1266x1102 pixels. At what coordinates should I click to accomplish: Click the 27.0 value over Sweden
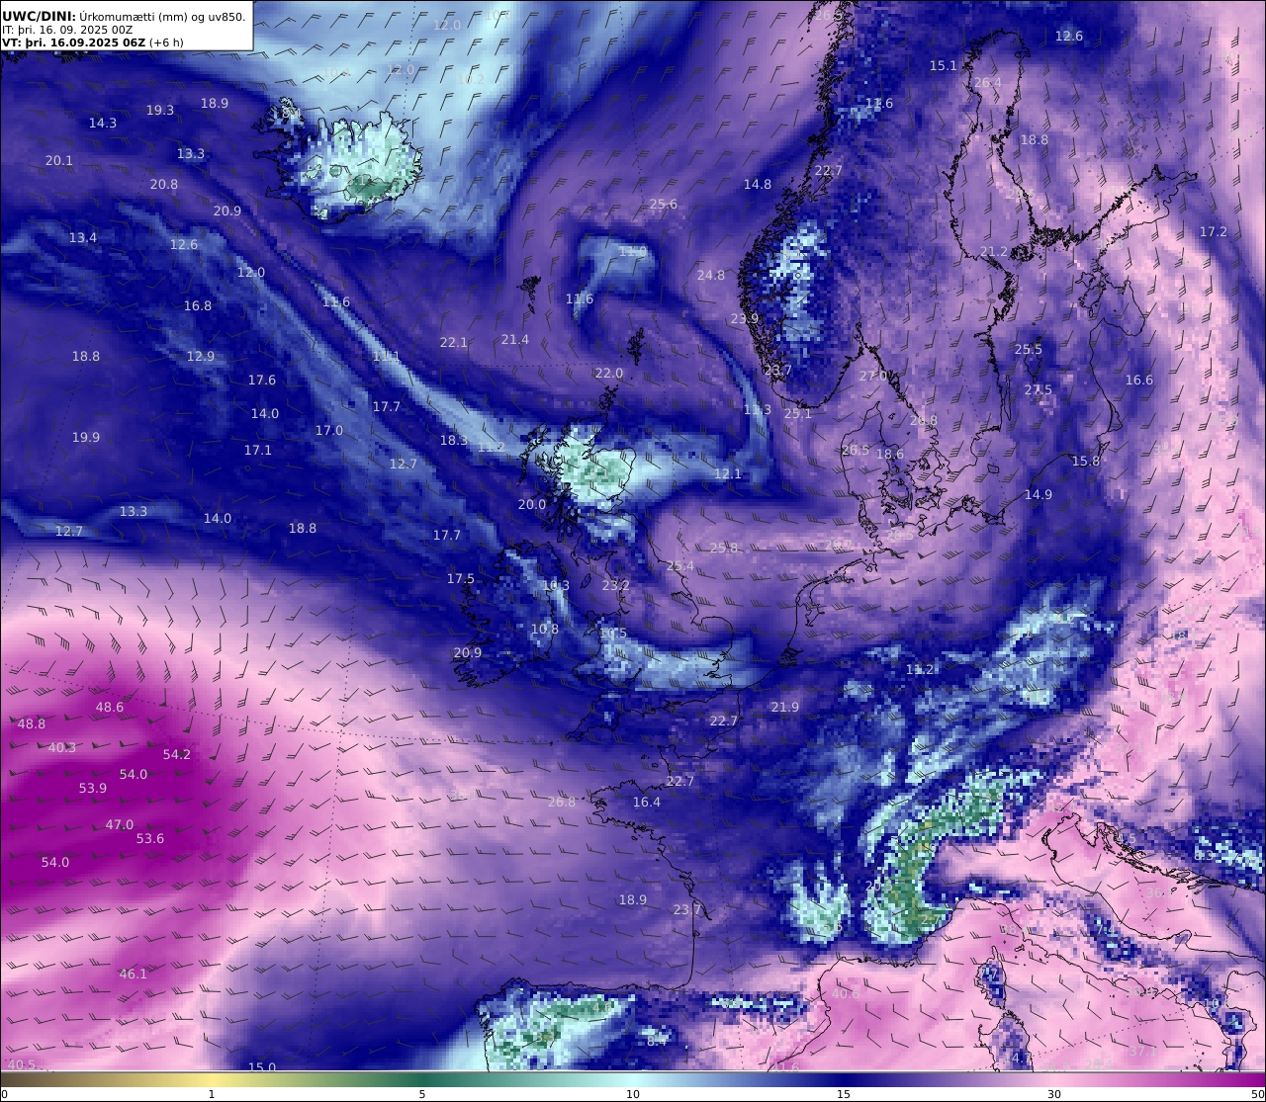point(873,376)
